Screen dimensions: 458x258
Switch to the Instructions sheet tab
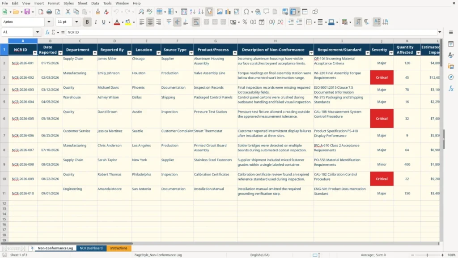pyautogui.click(x=119, y=248)
